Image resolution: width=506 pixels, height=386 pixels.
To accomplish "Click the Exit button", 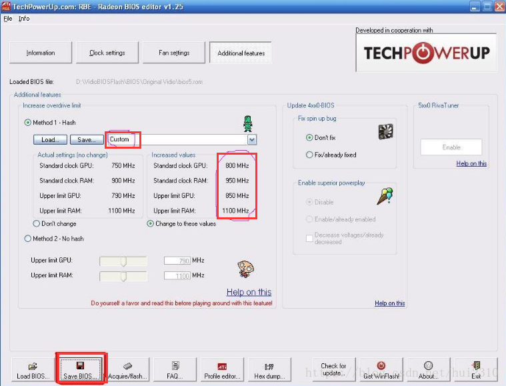I will point(475,370).
